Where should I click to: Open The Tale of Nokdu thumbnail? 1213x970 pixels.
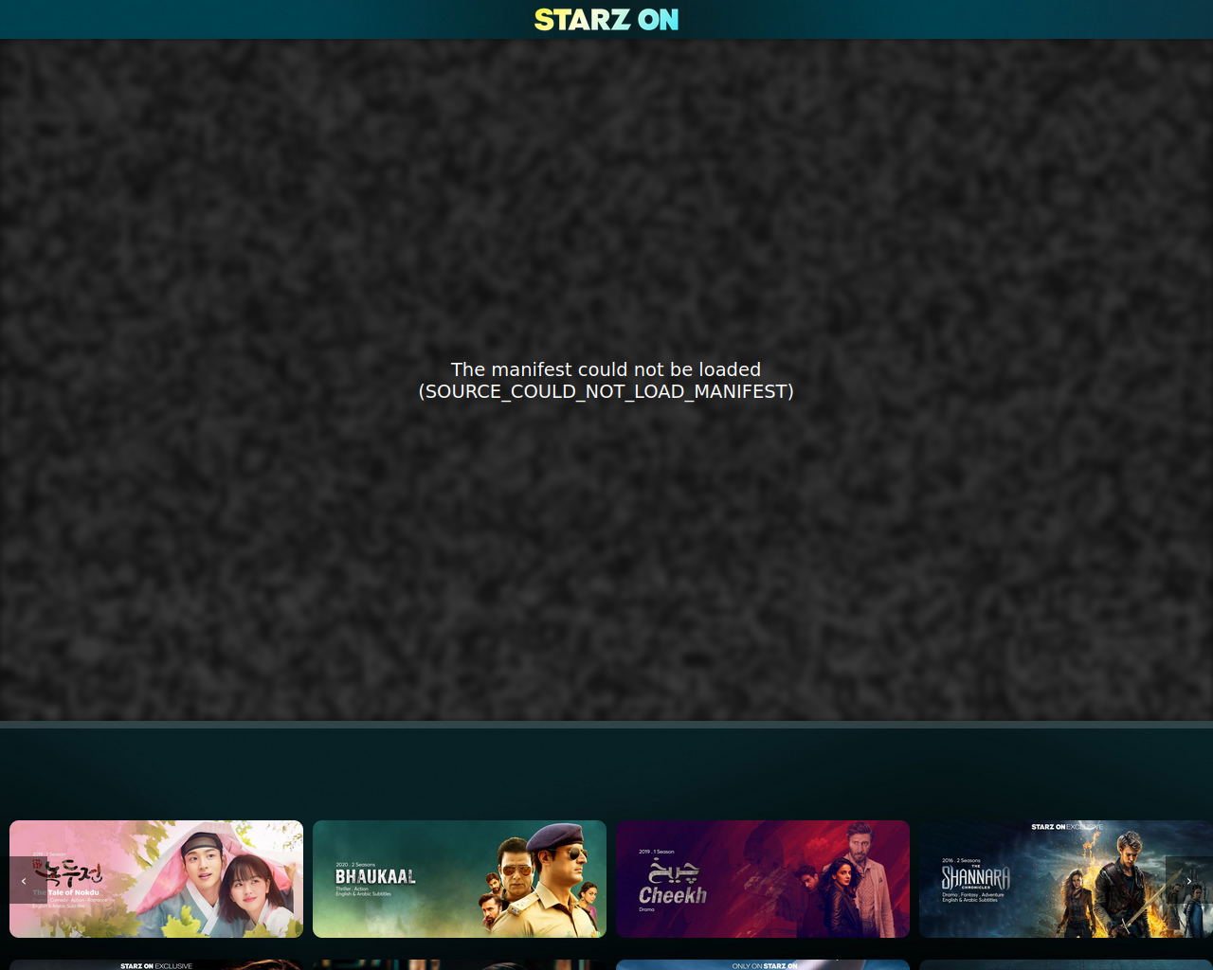tap(156, 879)
